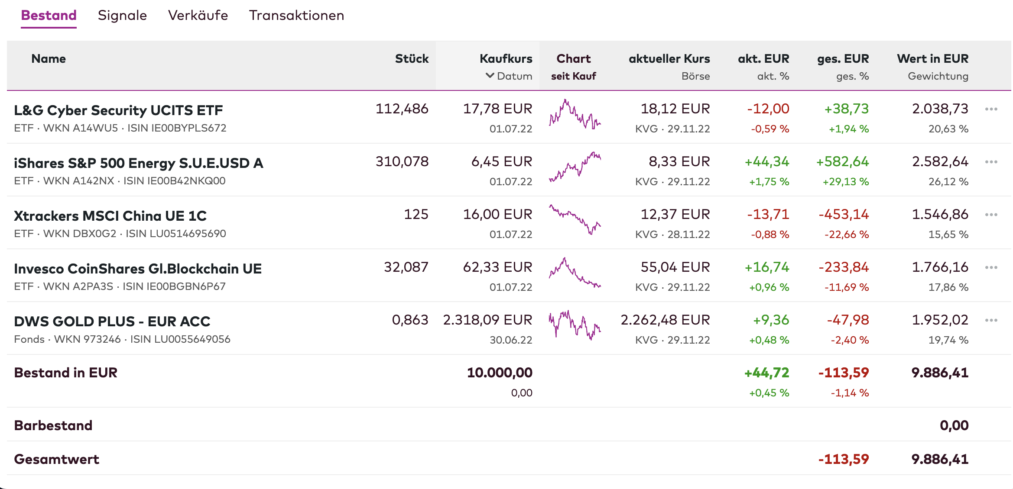Image resolution: width=1013 pixels, height=489 pixels.
Task: Open iShares S&P 500 Energy details
Action: (138, 163)
